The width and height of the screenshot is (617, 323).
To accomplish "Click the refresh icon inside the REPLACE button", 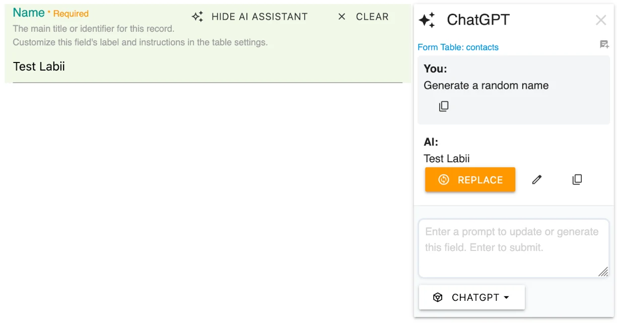I will (x=443, y=179).
